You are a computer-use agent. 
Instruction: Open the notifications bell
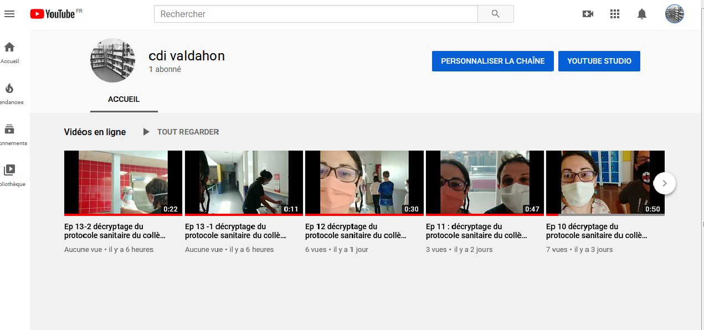[x=642, y=14]
